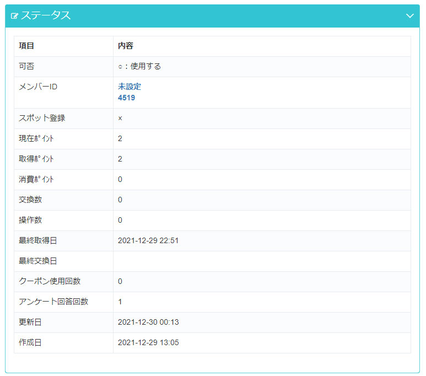Click the クーポン使用回数 row label
Screen dimensions: 426x376
click(50, 281)
